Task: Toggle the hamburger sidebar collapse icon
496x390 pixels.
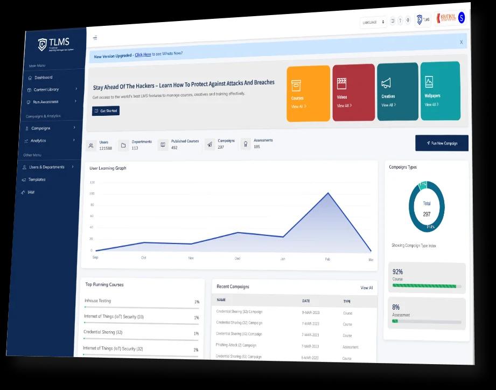Action: pyautogui.click(x=95, y=38)
